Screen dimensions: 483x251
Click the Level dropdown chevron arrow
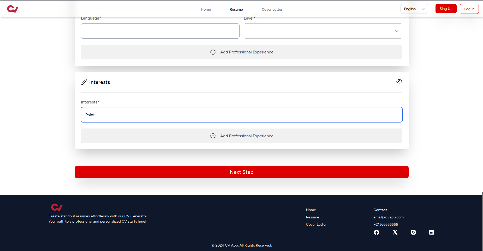coord(397,31)
